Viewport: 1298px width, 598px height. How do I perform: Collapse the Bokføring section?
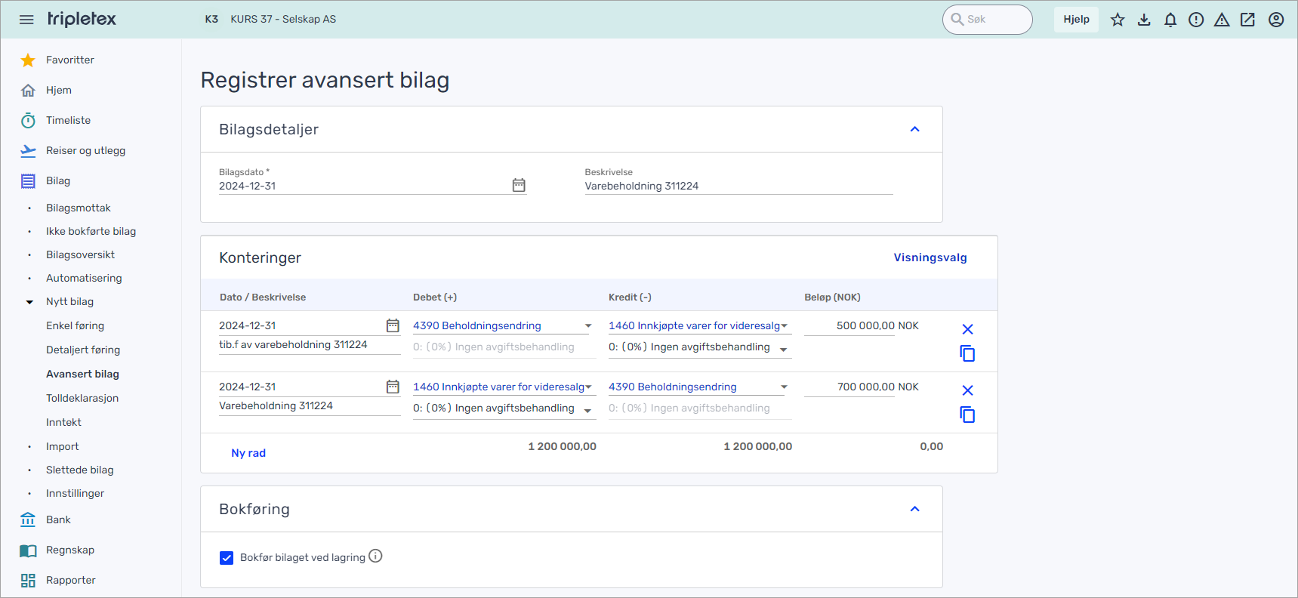coord(914,509)
